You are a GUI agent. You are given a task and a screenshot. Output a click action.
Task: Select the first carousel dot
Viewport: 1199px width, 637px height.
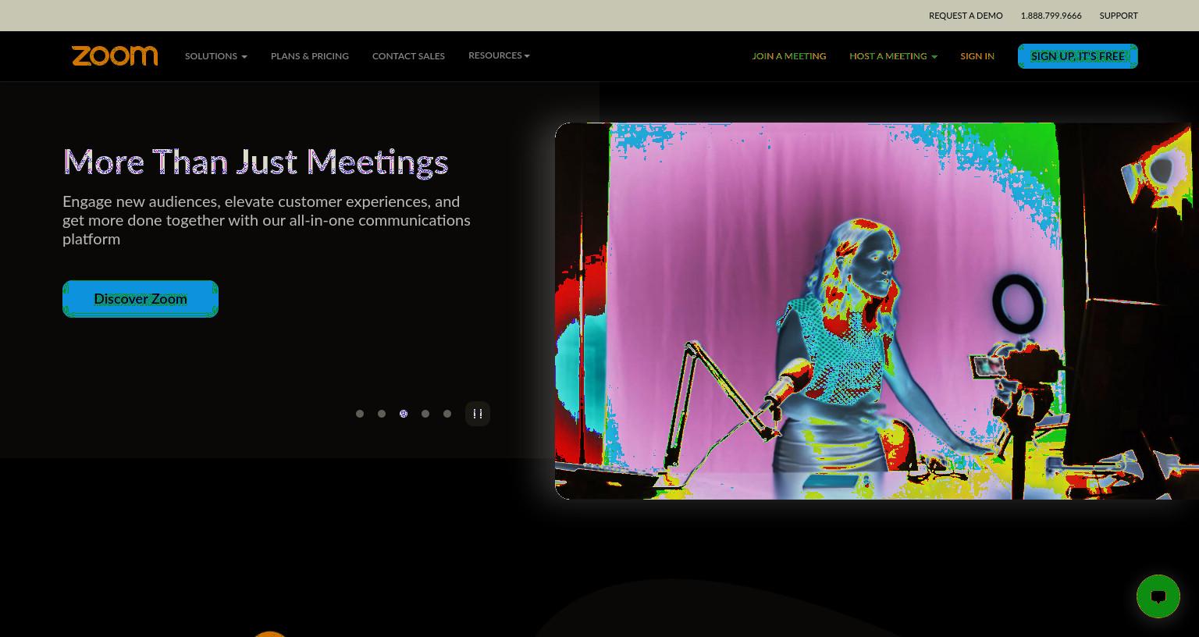pos(360,414)
